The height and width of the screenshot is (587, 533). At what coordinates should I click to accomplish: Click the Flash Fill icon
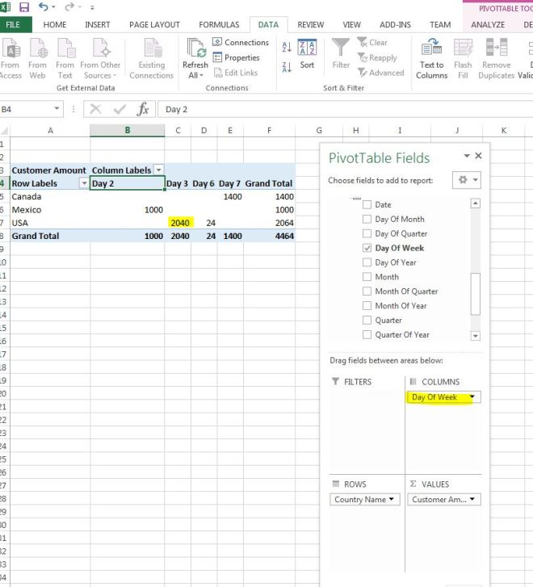pyautogui.click(x=463, y=50)
